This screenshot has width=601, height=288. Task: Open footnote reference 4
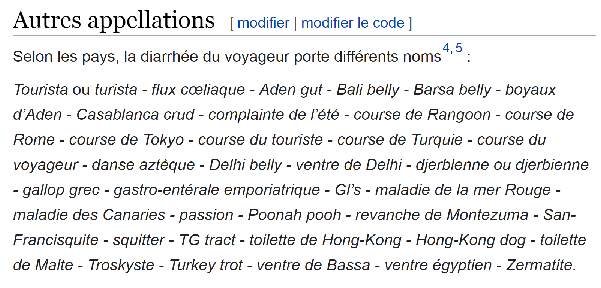pyautogui.click(x=446, y=48)
